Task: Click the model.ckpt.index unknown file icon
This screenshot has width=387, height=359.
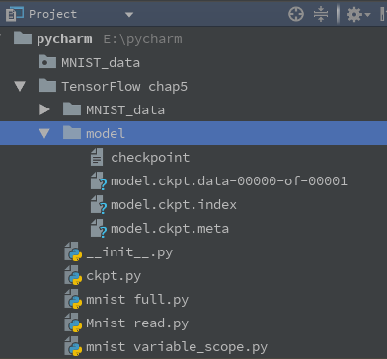Action: click(x=98, y=205)
